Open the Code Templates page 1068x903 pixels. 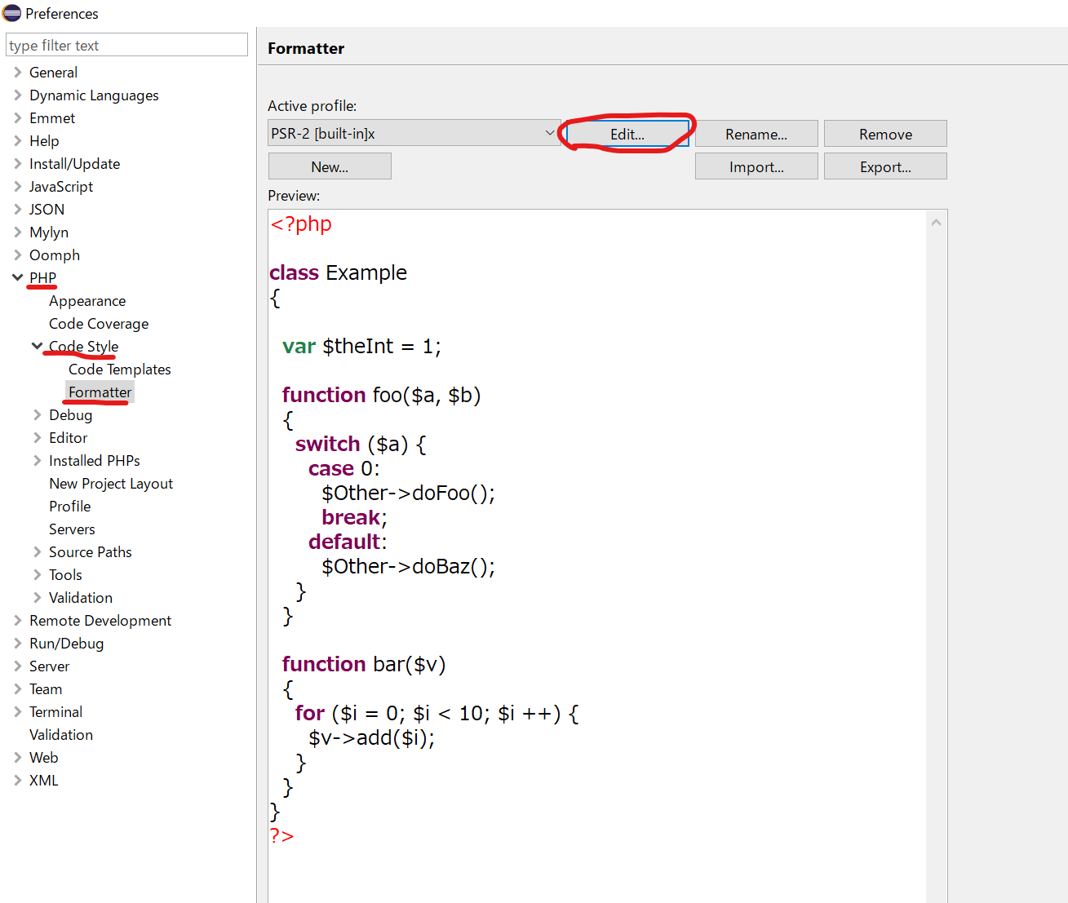[120, 370]
